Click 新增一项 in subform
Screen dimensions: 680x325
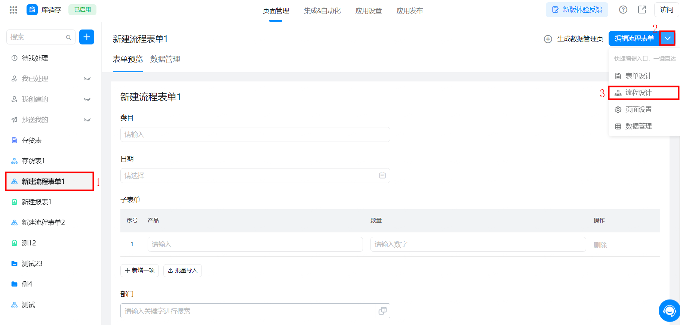pyautogui.click(x=139, y=270)
